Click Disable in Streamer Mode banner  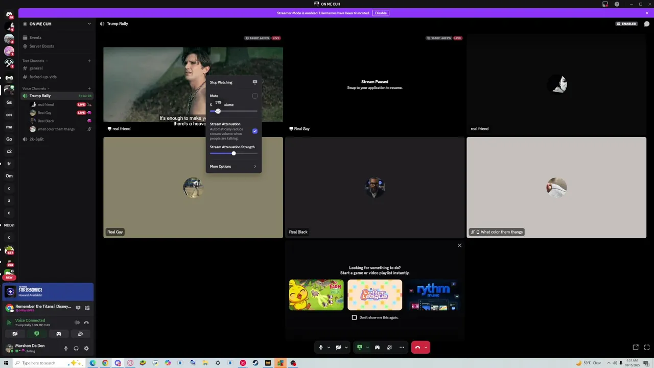pos(381,13)
